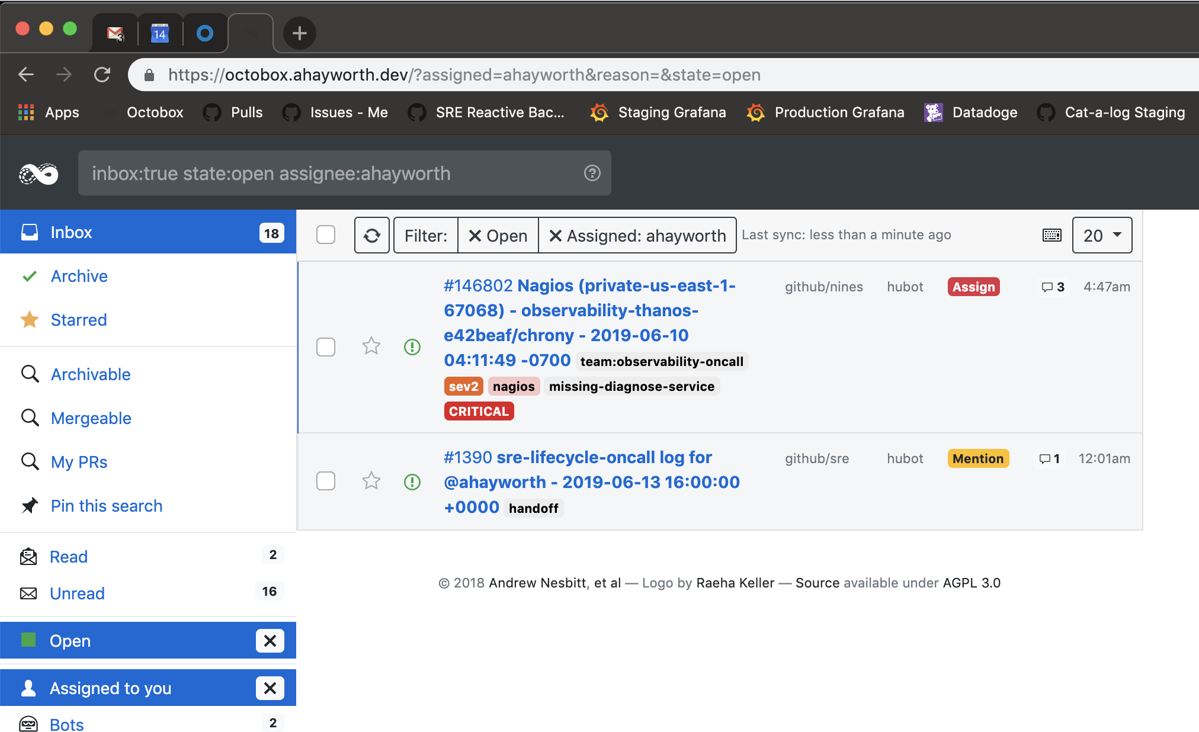
Task: Go forward in browser history
Action: (x=64, y=75)
